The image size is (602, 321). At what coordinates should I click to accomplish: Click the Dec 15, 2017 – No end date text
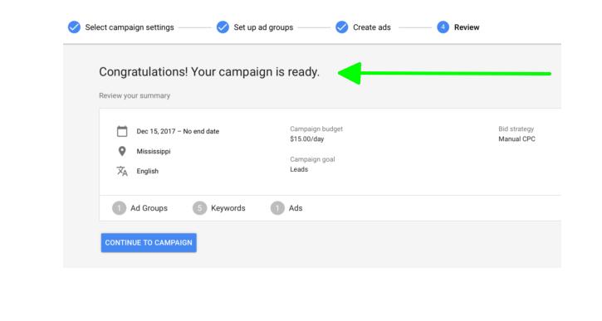pyautogui.click(x=178, y=131)
